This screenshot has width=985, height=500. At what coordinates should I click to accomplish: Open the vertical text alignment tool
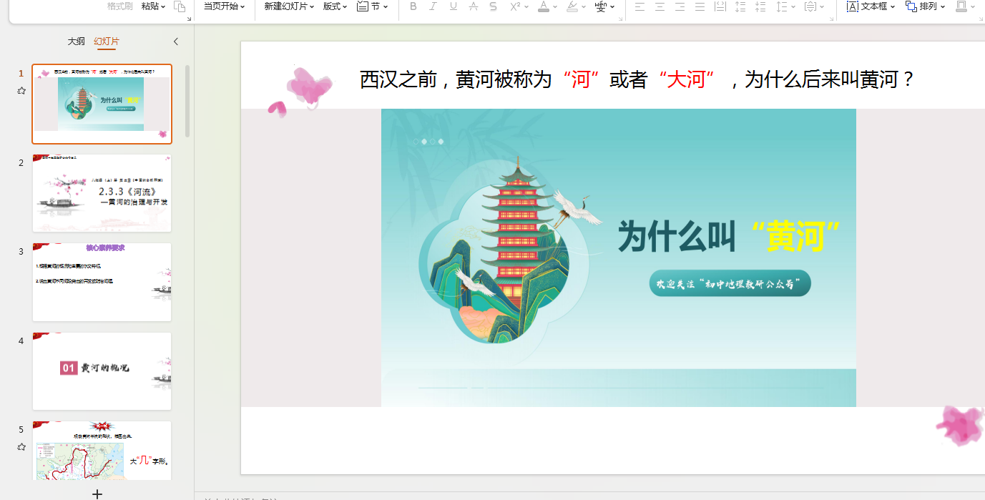[810, 6]
